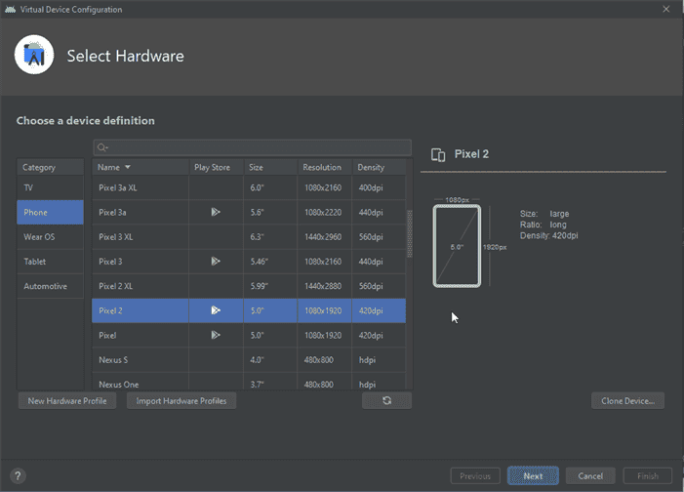
Task: Click the Next button
Action: [x=533, y=475]
